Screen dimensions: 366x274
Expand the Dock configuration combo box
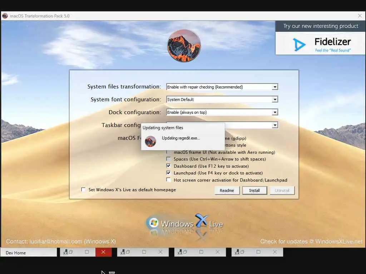click(x=275, y=112)
